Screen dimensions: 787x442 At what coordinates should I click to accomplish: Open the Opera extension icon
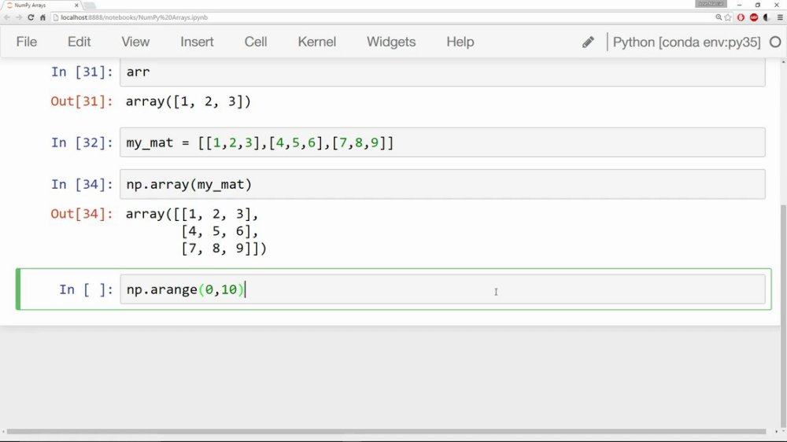(x=741, y=17)
